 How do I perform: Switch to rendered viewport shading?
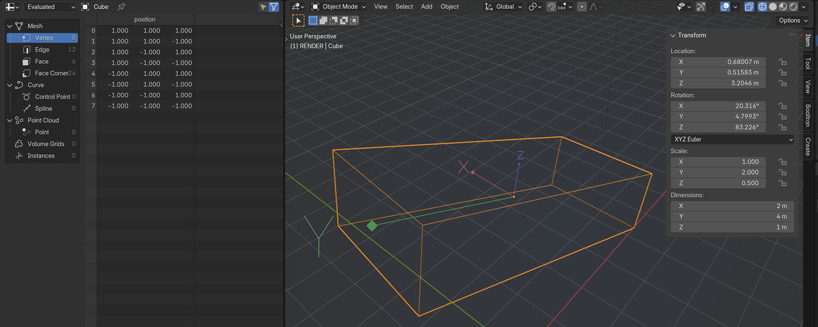click(x=792, y=7)
